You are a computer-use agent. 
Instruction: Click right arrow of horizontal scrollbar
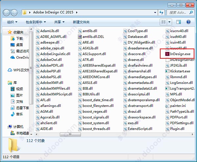click(192, 134)
